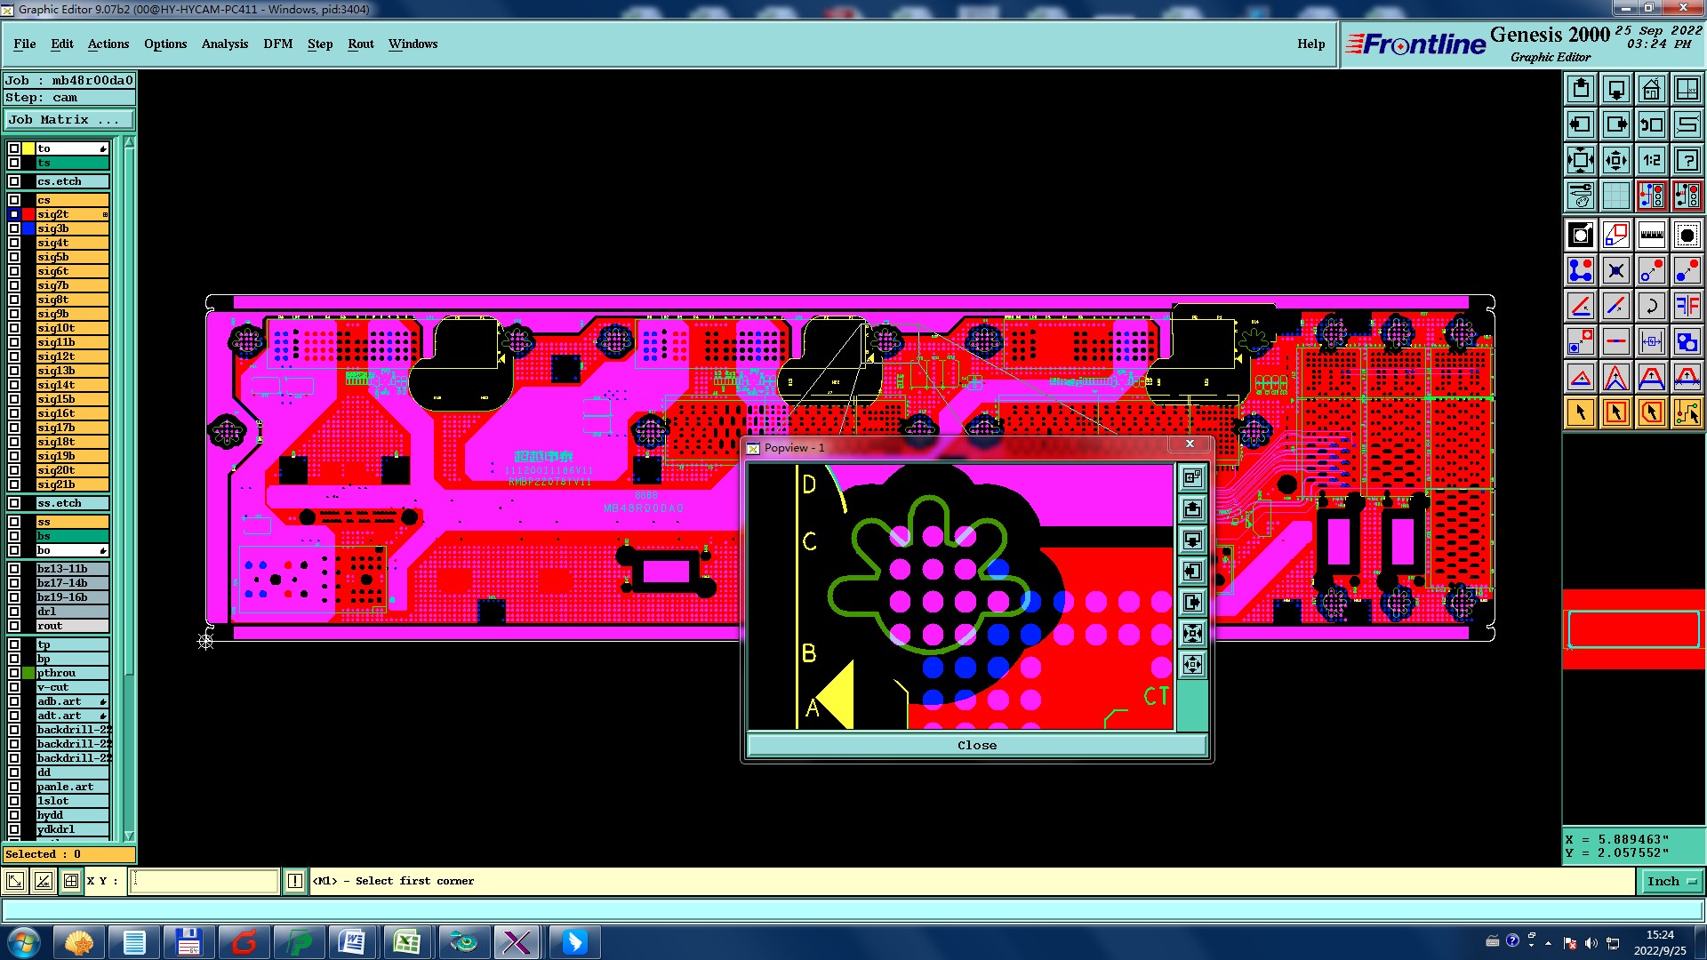Open the Analysis menu

224,44
